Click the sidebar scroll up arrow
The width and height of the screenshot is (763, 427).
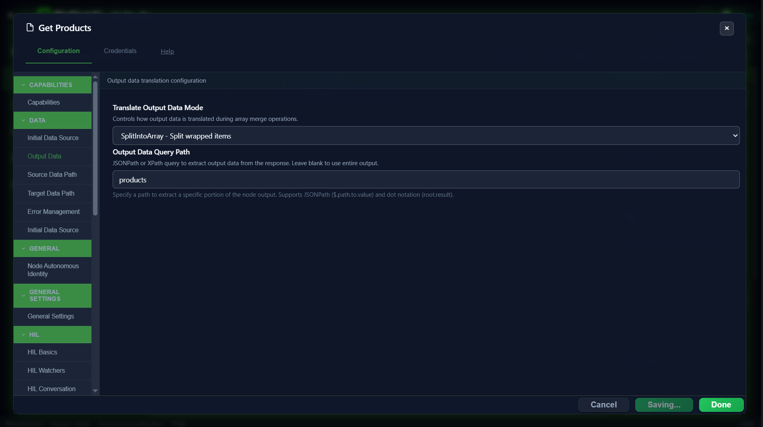[95, 77]
